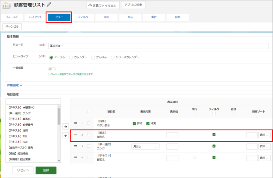Toggle filter checkbox in ランク row
The image size is (273, 178).
pos(214,146)
